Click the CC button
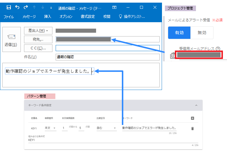This screenshot has height=151, width=227. (x=38, y=48)
